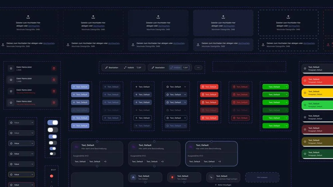
Task: Switch on the medium-sized disabled toggle
Action: (53, 143)
